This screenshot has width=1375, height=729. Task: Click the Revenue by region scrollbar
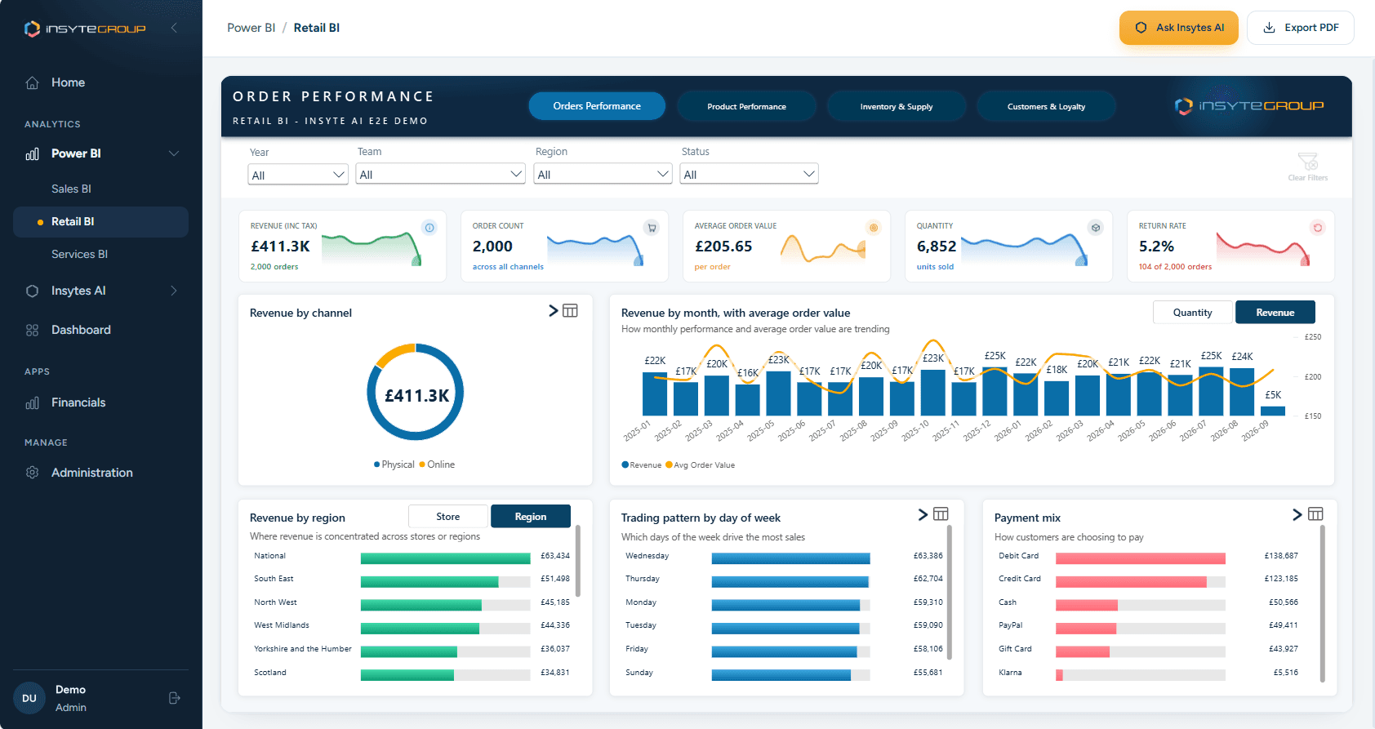point(578,561)
